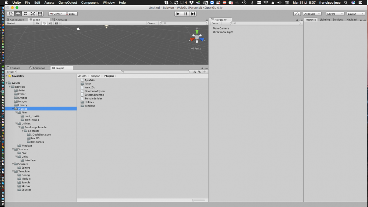Image resolution: width=368 pixels, height=207 pixels.
Task: Open the Layers dropdown
Action: [x=335, y=14]
